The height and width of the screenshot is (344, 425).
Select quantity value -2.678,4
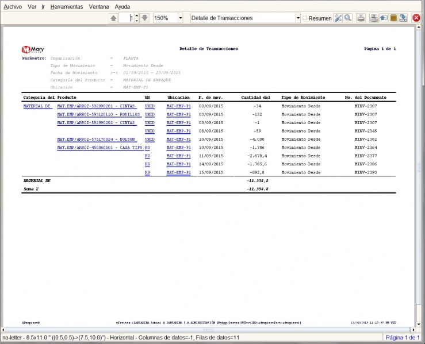257,156
